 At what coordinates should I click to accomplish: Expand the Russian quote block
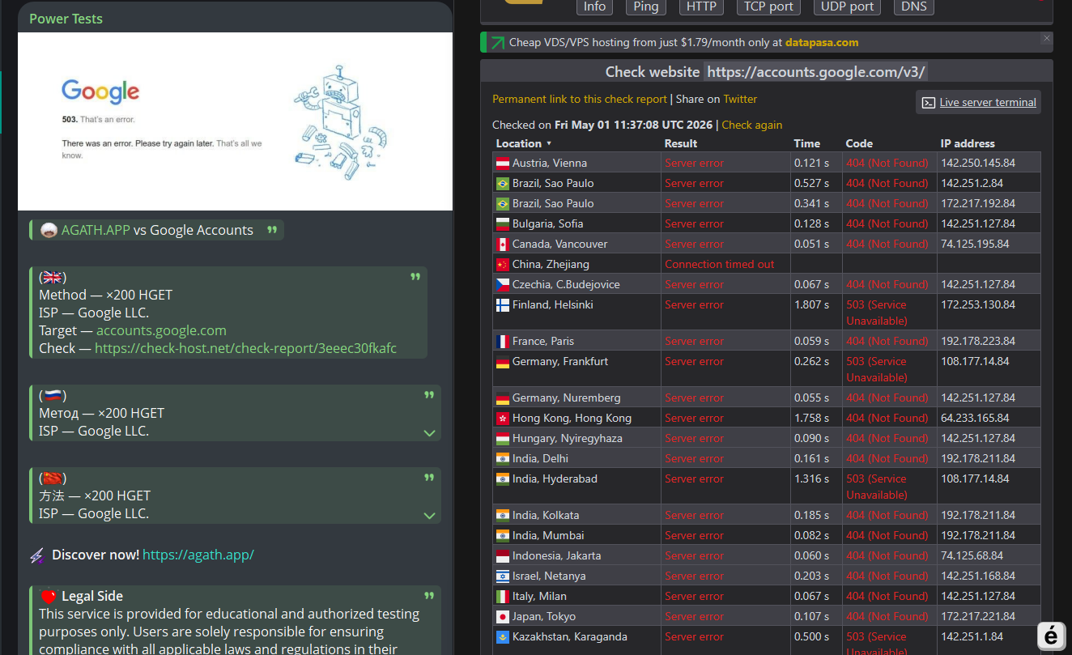coord(430,433)
